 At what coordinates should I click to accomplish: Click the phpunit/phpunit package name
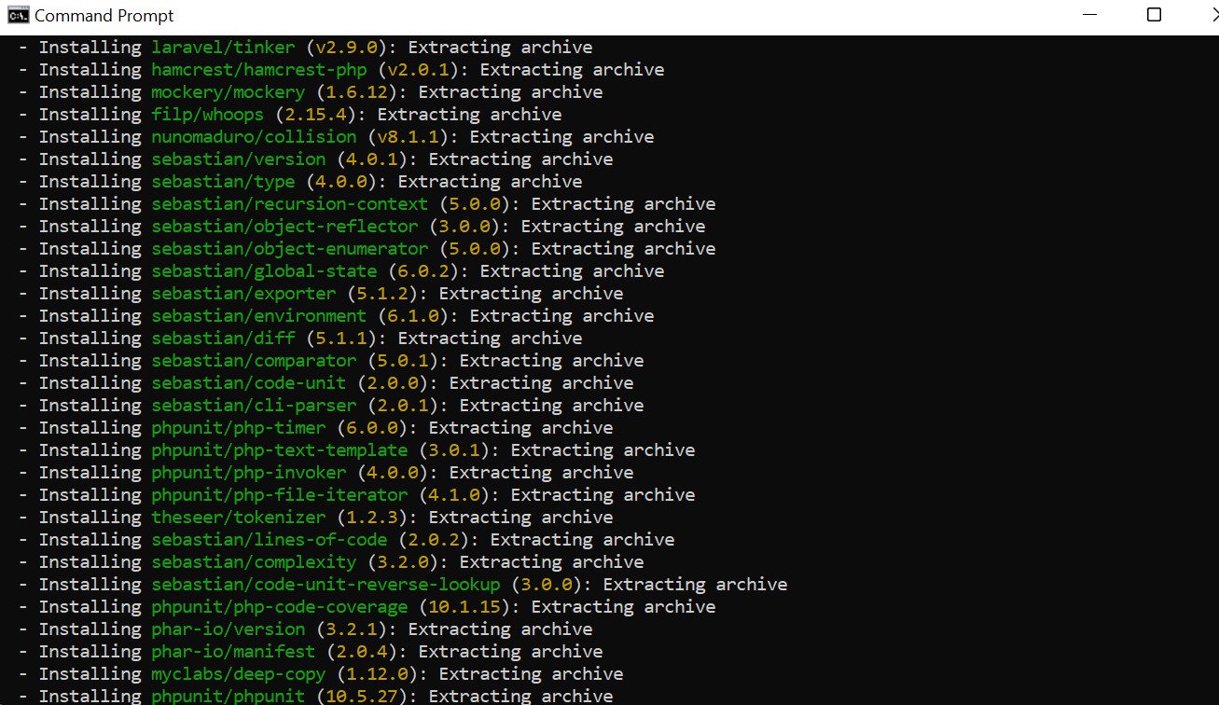coord(229,696)
